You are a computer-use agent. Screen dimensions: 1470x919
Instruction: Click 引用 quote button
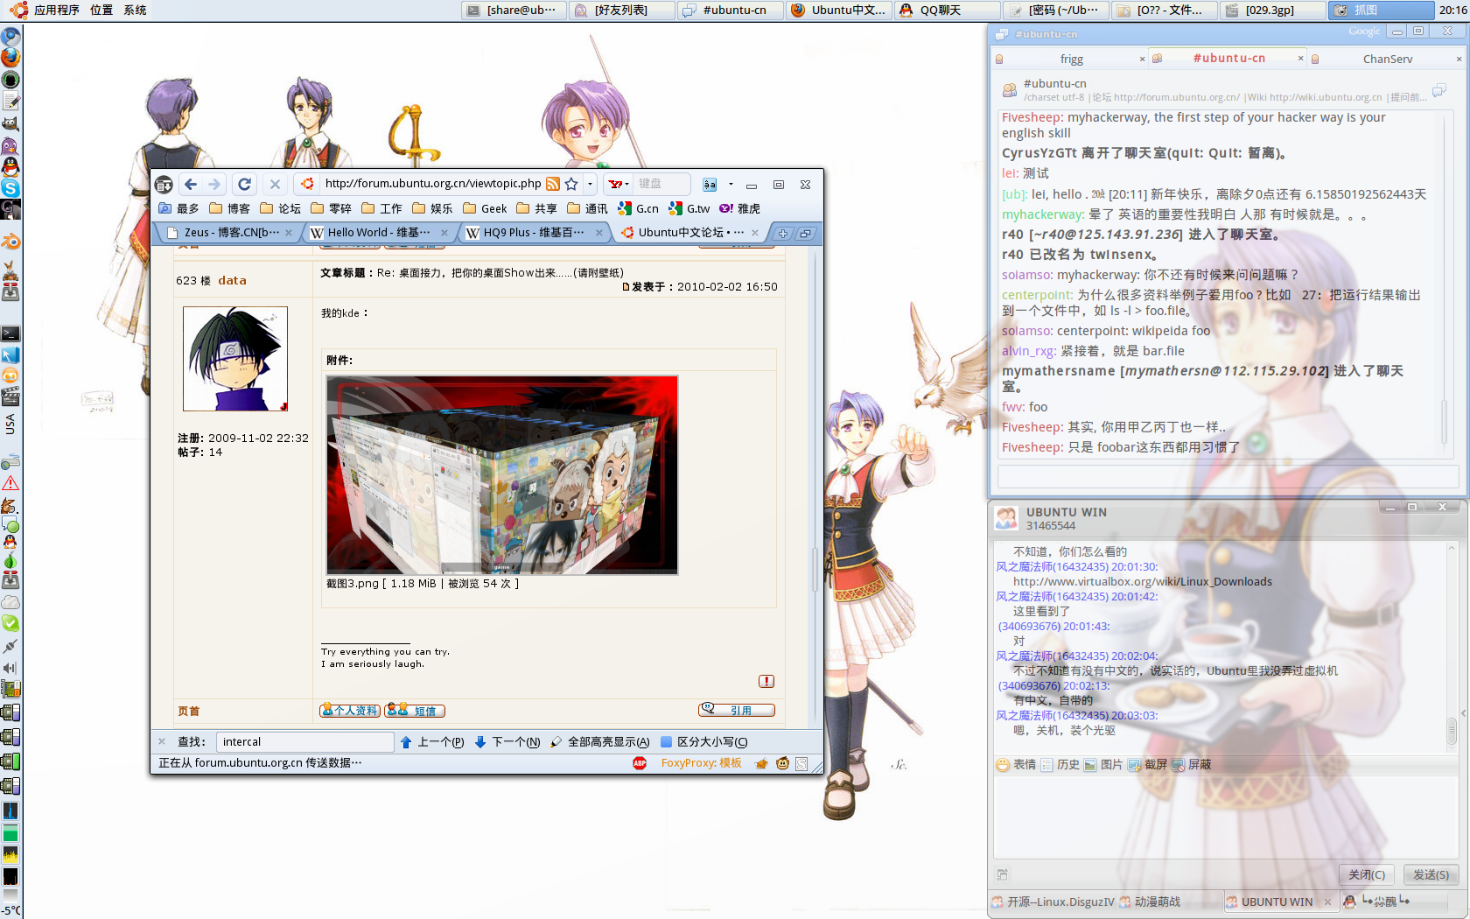[x=737, y=710]
